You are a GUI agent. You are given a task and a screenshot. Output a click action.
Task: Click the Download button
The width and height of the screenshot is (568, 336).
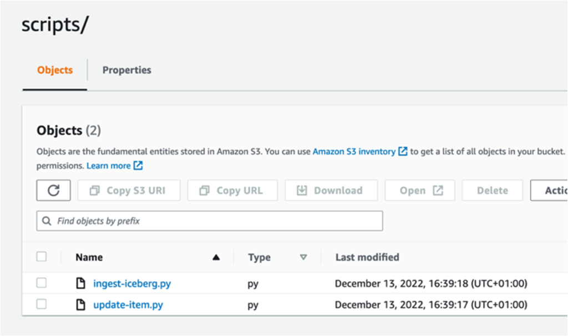point(331,190)
